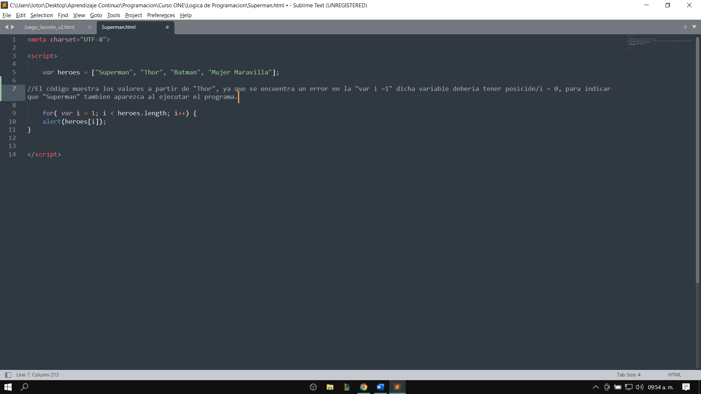Go to previous tab with left arrow

[x=6, y=27]
